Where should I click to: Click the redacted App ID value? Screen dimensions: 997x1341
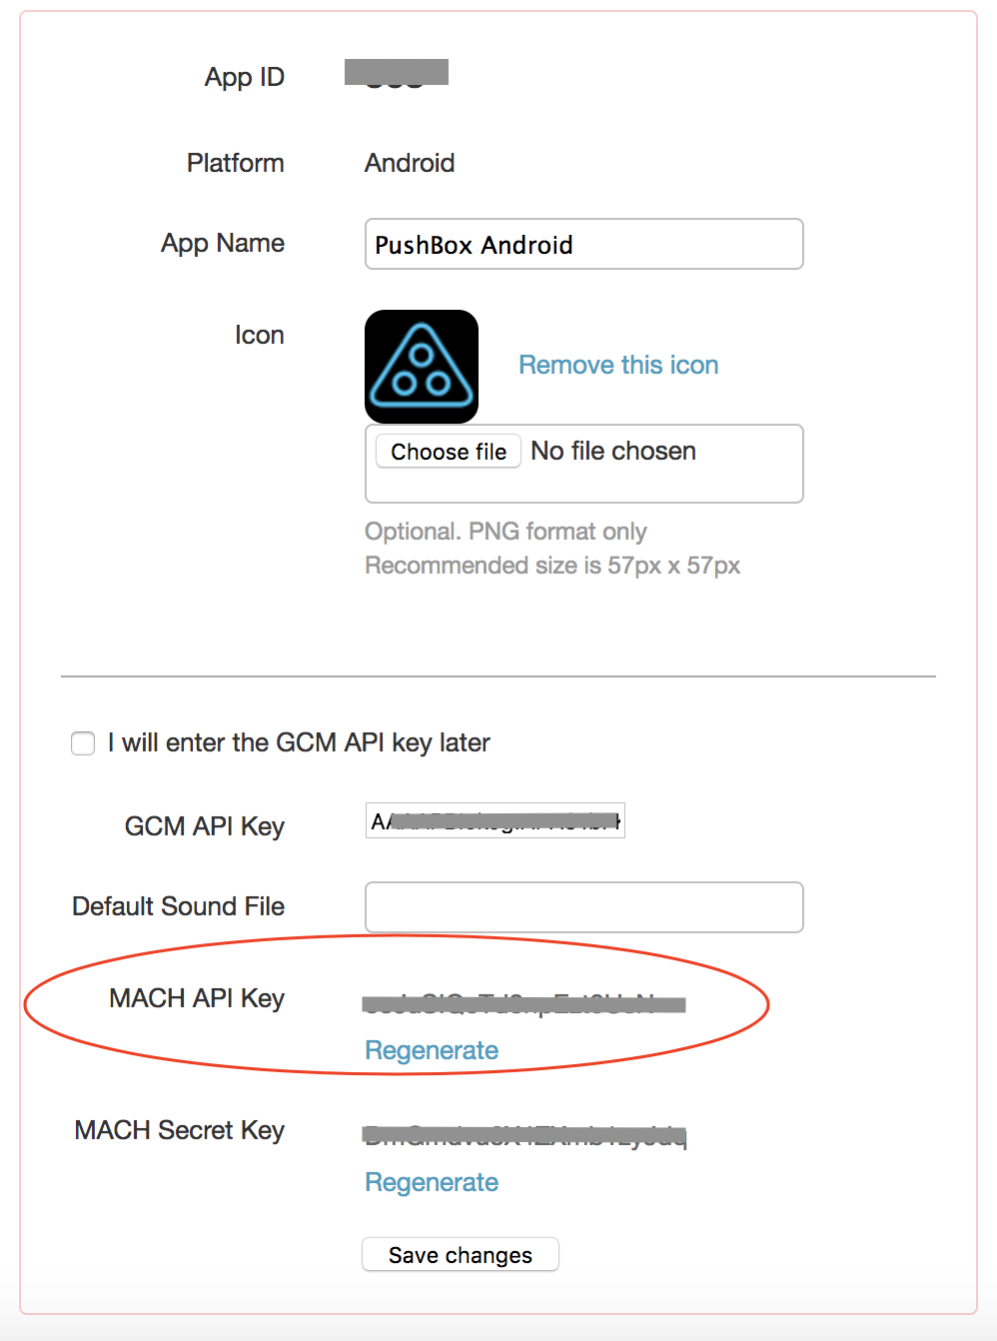tap(397, 73)
